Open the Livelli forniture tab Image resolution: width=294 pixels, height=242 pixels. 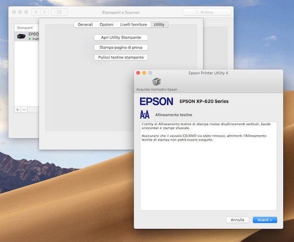click(x=134, y=25)
